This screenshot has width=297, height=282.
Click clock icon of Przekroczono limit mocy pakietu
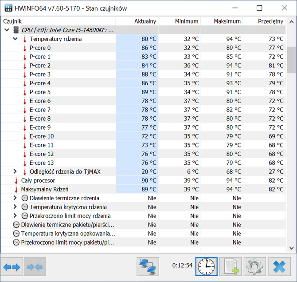16,242
